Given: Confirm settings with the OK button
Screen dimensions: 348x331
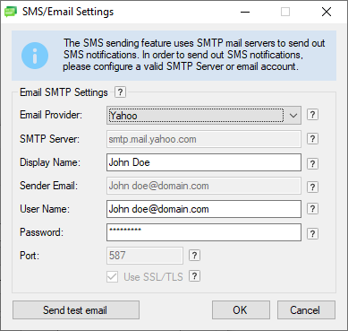Looking at the screenshot, I should 241,310.
